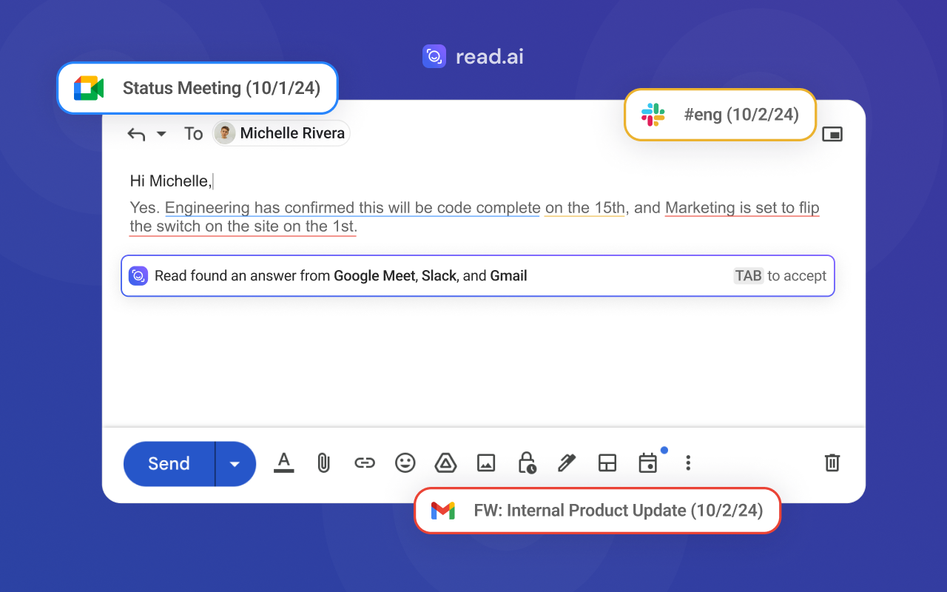
Task: Open the #eng Slack source card
Action: click(x=721, y=115)
